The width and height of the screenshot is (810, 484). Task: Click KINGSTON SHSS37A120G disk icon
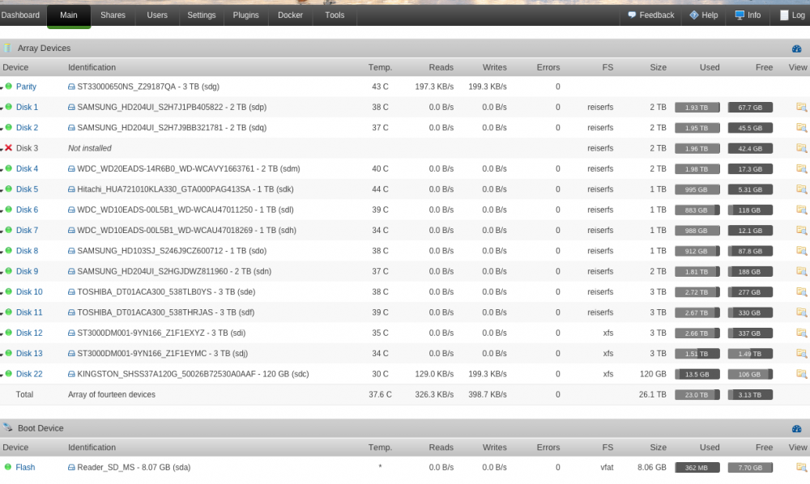tap(71, 374)
